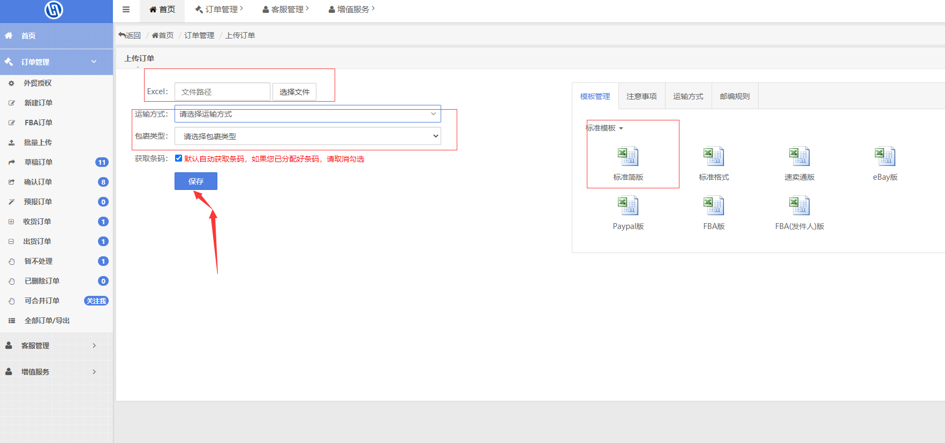Click the user icon beside sidebar 客服管理
The width and height of the screenshot is (945, 443).
click(x=9, y=346)
